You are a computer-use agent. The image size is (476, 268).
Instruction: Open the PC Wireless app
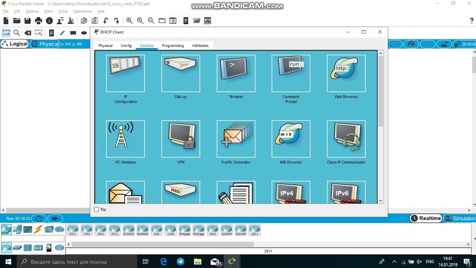click(x=125, y=139)
